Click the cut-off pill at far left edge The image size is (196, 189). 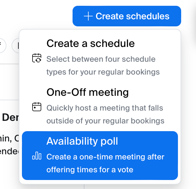coord(2,46)
